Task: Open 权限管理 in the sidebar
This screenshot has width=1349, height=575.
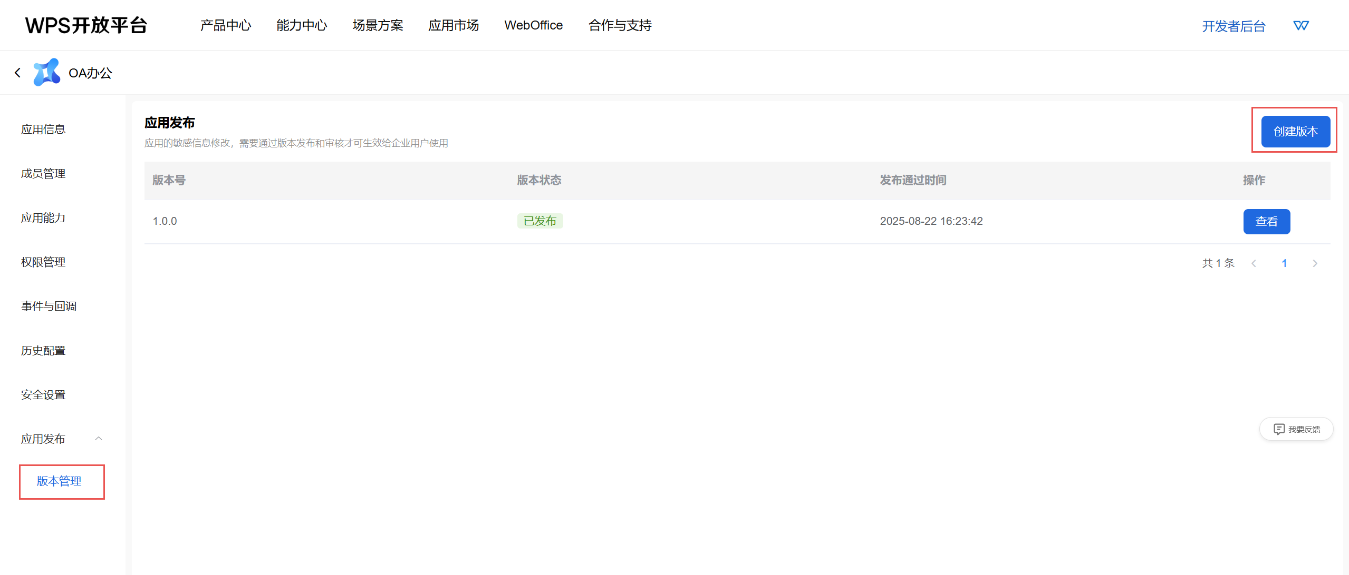Action: pyautogui.click(x=43, y=262)
